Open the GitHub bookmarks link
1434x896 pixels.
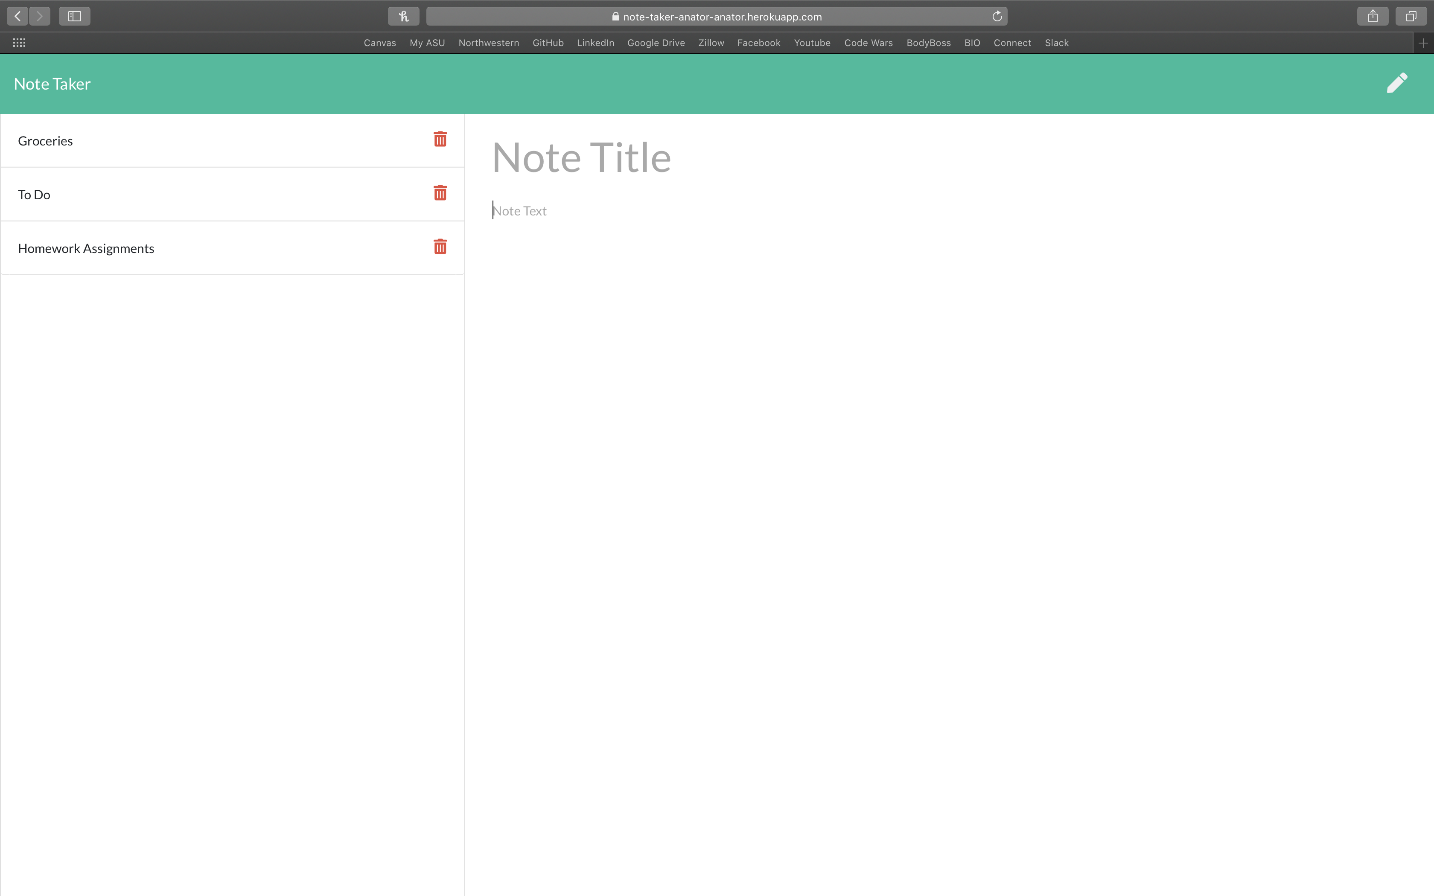coord(547,42)
